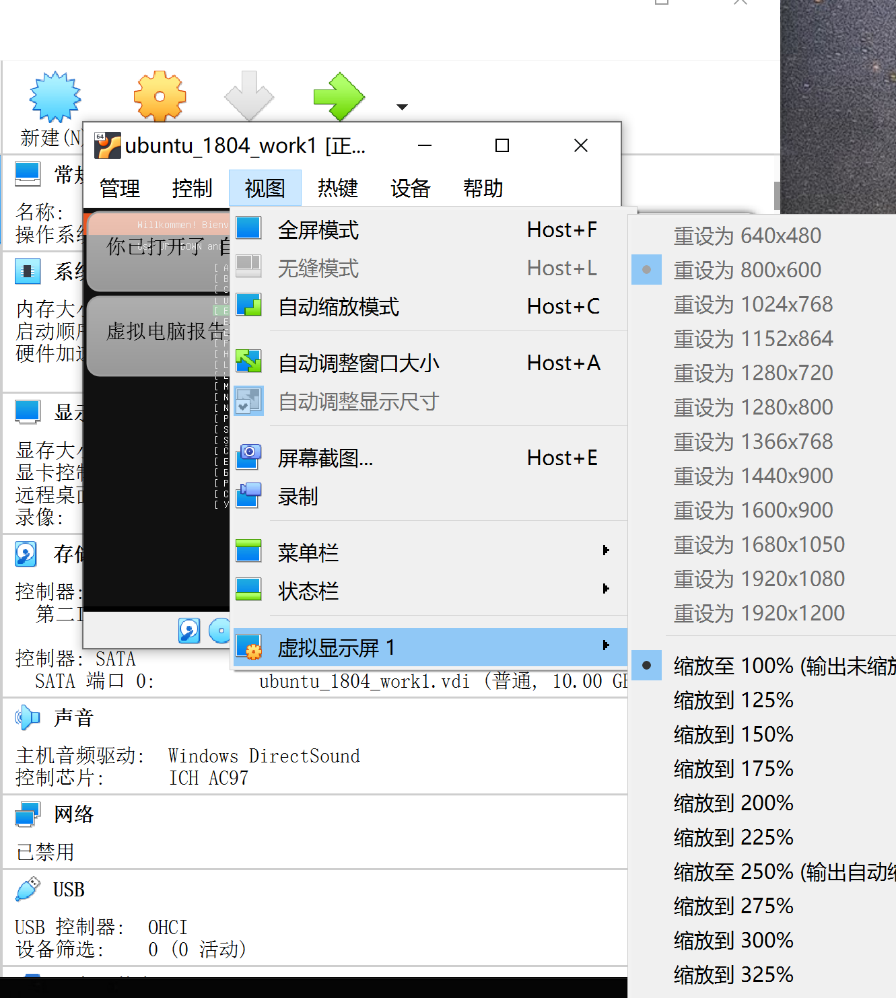Click the 状态栏 menu icon
This screenshot has width=896, height=998.
point(248,590)
